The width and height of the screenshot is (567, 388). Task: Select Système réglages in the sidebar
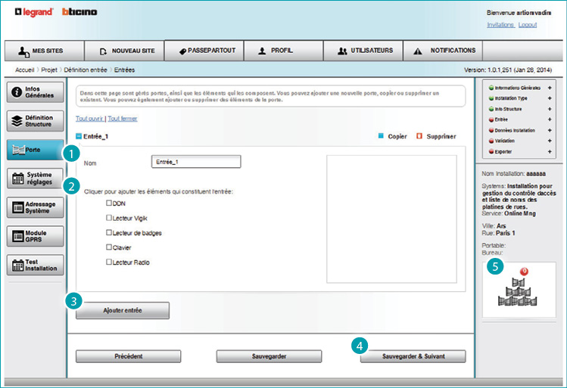35,178
